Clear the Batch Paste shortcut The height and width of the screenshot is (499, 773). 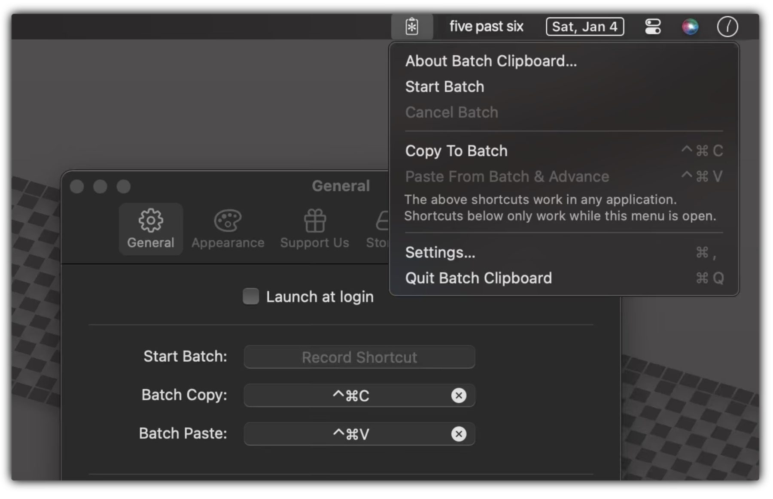pyautogui.click(x=458, y=434)
